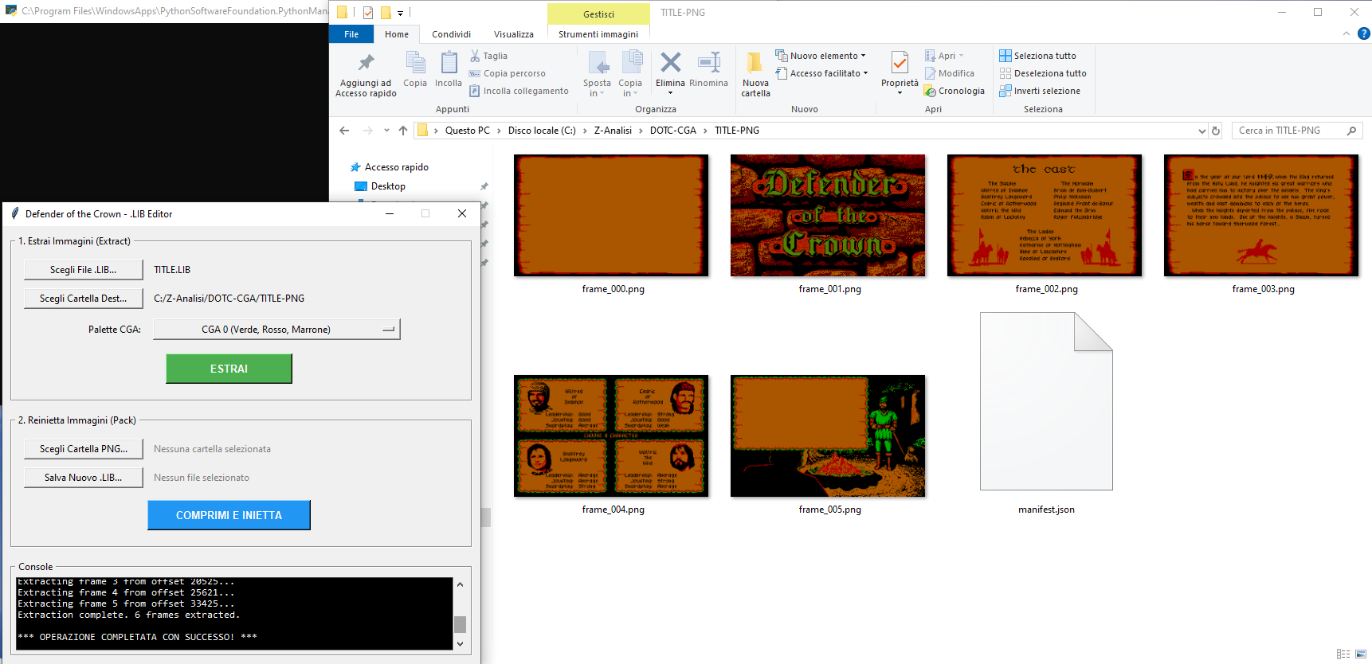Click the Scegli Cartella PNG... button
The image size is (1372, 664).
(x=84, y=449)
